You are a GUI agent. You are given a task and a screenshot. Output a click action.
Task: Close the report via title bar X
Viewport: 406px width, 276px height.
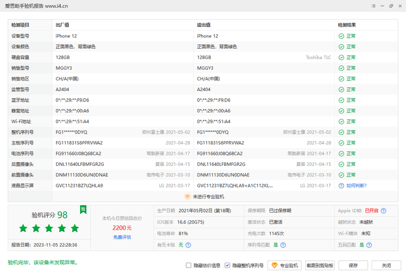pyautogui.click(x=400, y=6)
